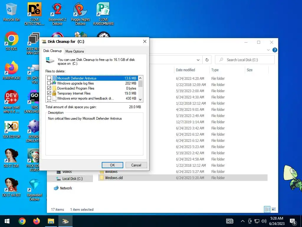Viewport: 302px width, 227px height.
Task: Click OK in Disk Cleanup
Action: coord(112,165)
